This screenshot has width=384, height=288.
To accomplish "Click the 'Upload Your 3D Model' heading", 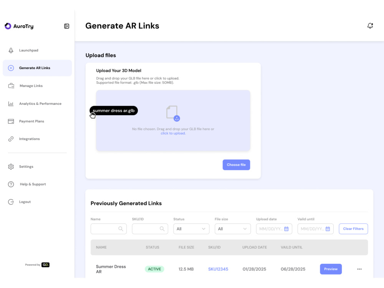I will 119,71.
